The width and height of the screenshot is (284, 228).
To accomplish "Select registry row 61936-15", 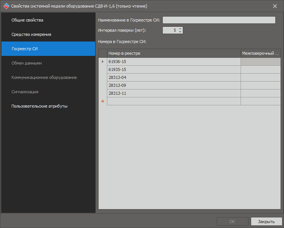I will (x=174, y=62).
